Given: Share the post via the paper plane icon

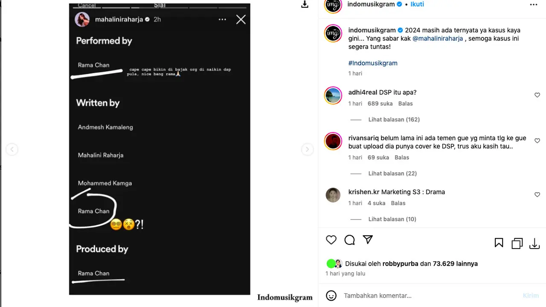Looking at the screenshot, I should pos(368,240).
